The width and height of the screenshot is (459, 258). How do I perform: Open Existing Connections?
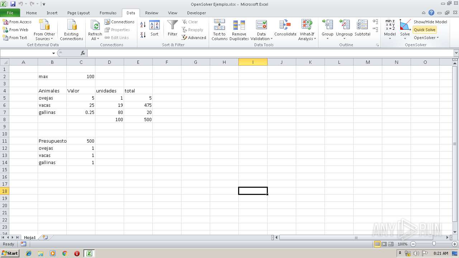(x=71, y=30)
